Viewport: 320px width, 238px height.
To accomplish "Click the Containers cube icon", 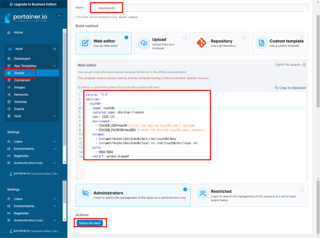I will tap(9, 80).
